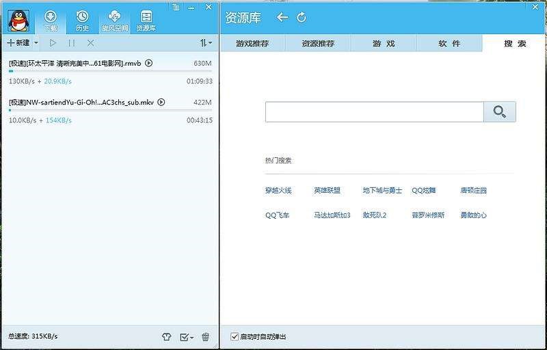This screenshot has width=547, height=350.
Task: Click total speed 315KB/s status
Action: click(33, 336)
